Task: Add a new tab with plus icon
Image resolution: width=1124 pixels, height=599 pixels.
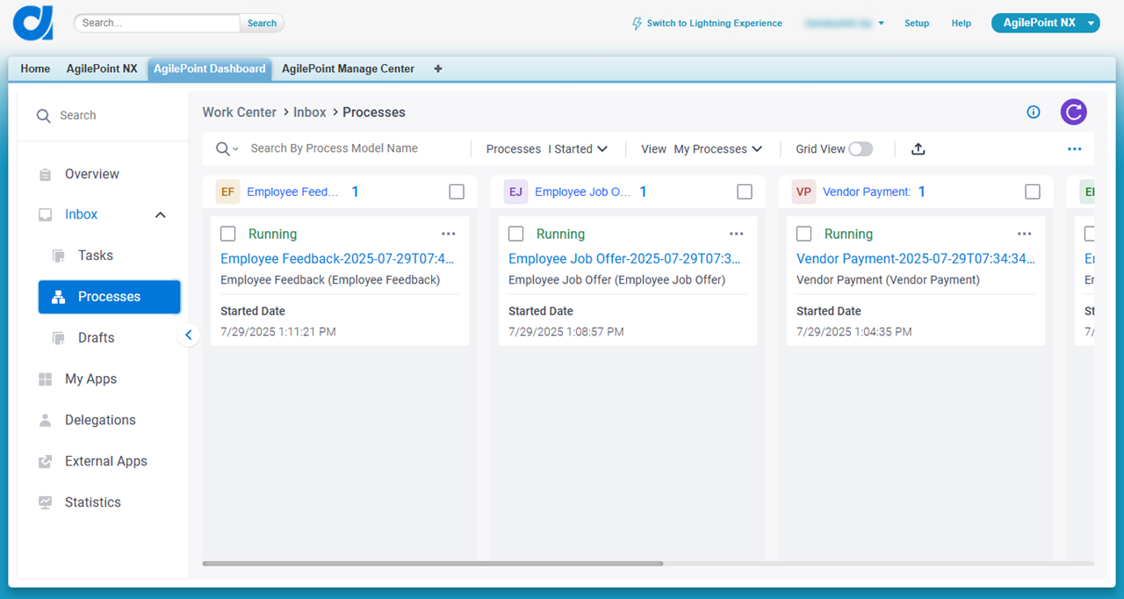Action: coord(438,69)
